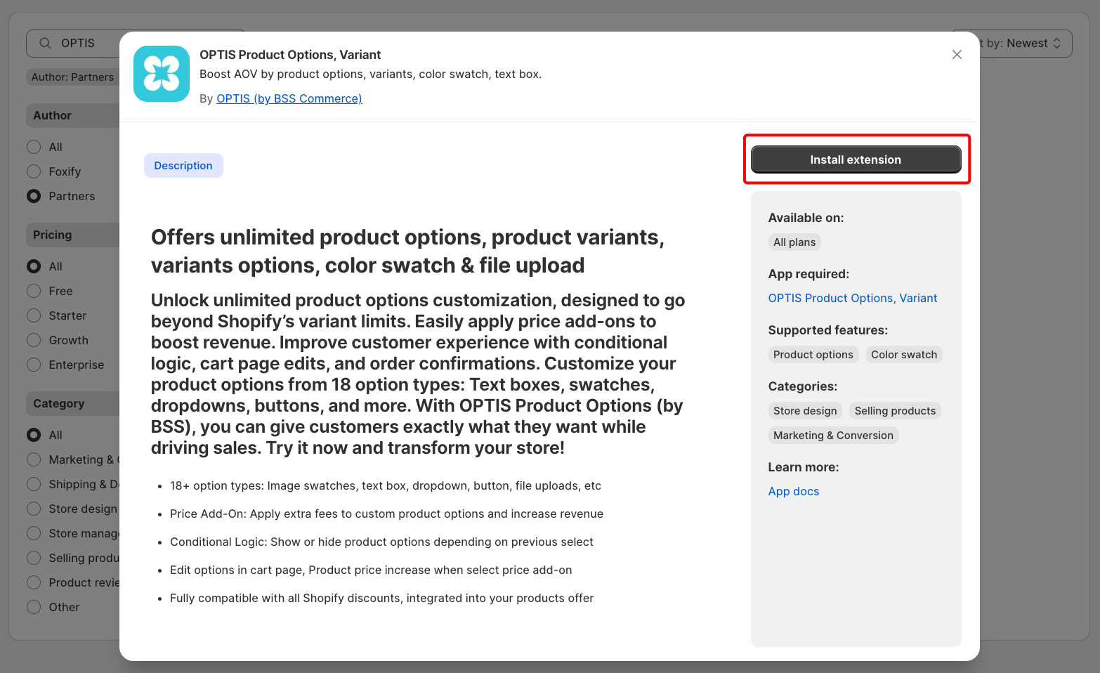The height and width of the screenshot is (673, 1100).
Task: Click the 'Fully compatible with all Shopify discounts' bullet
Action: (x=381, y=598)
